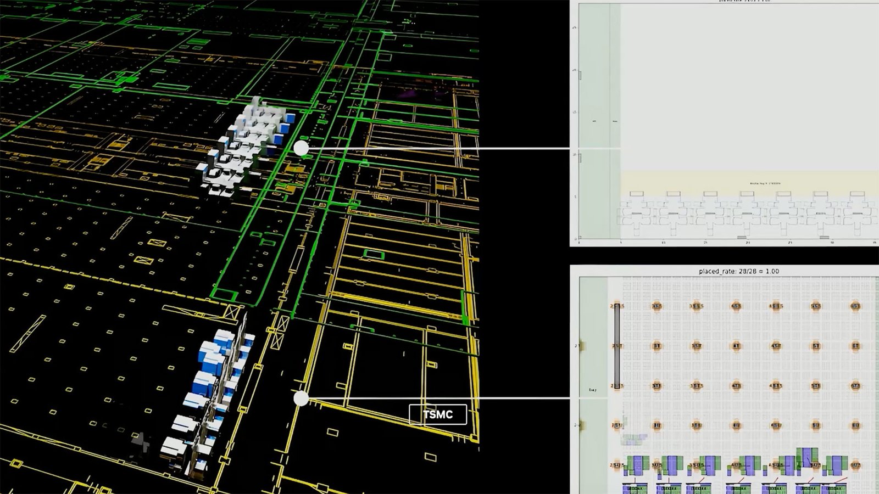This screenshot has width=879, height=494.
Task: Select the lower white callout dot near TSMC
Action: click(301, 399)
